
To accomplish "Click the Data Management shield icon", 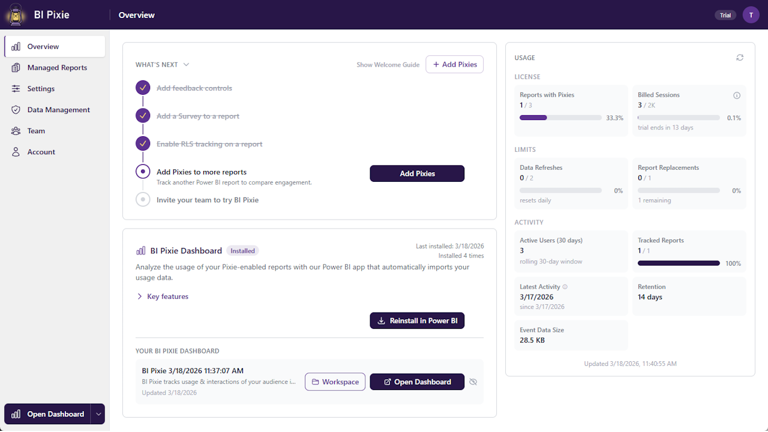I will point(16,110).
